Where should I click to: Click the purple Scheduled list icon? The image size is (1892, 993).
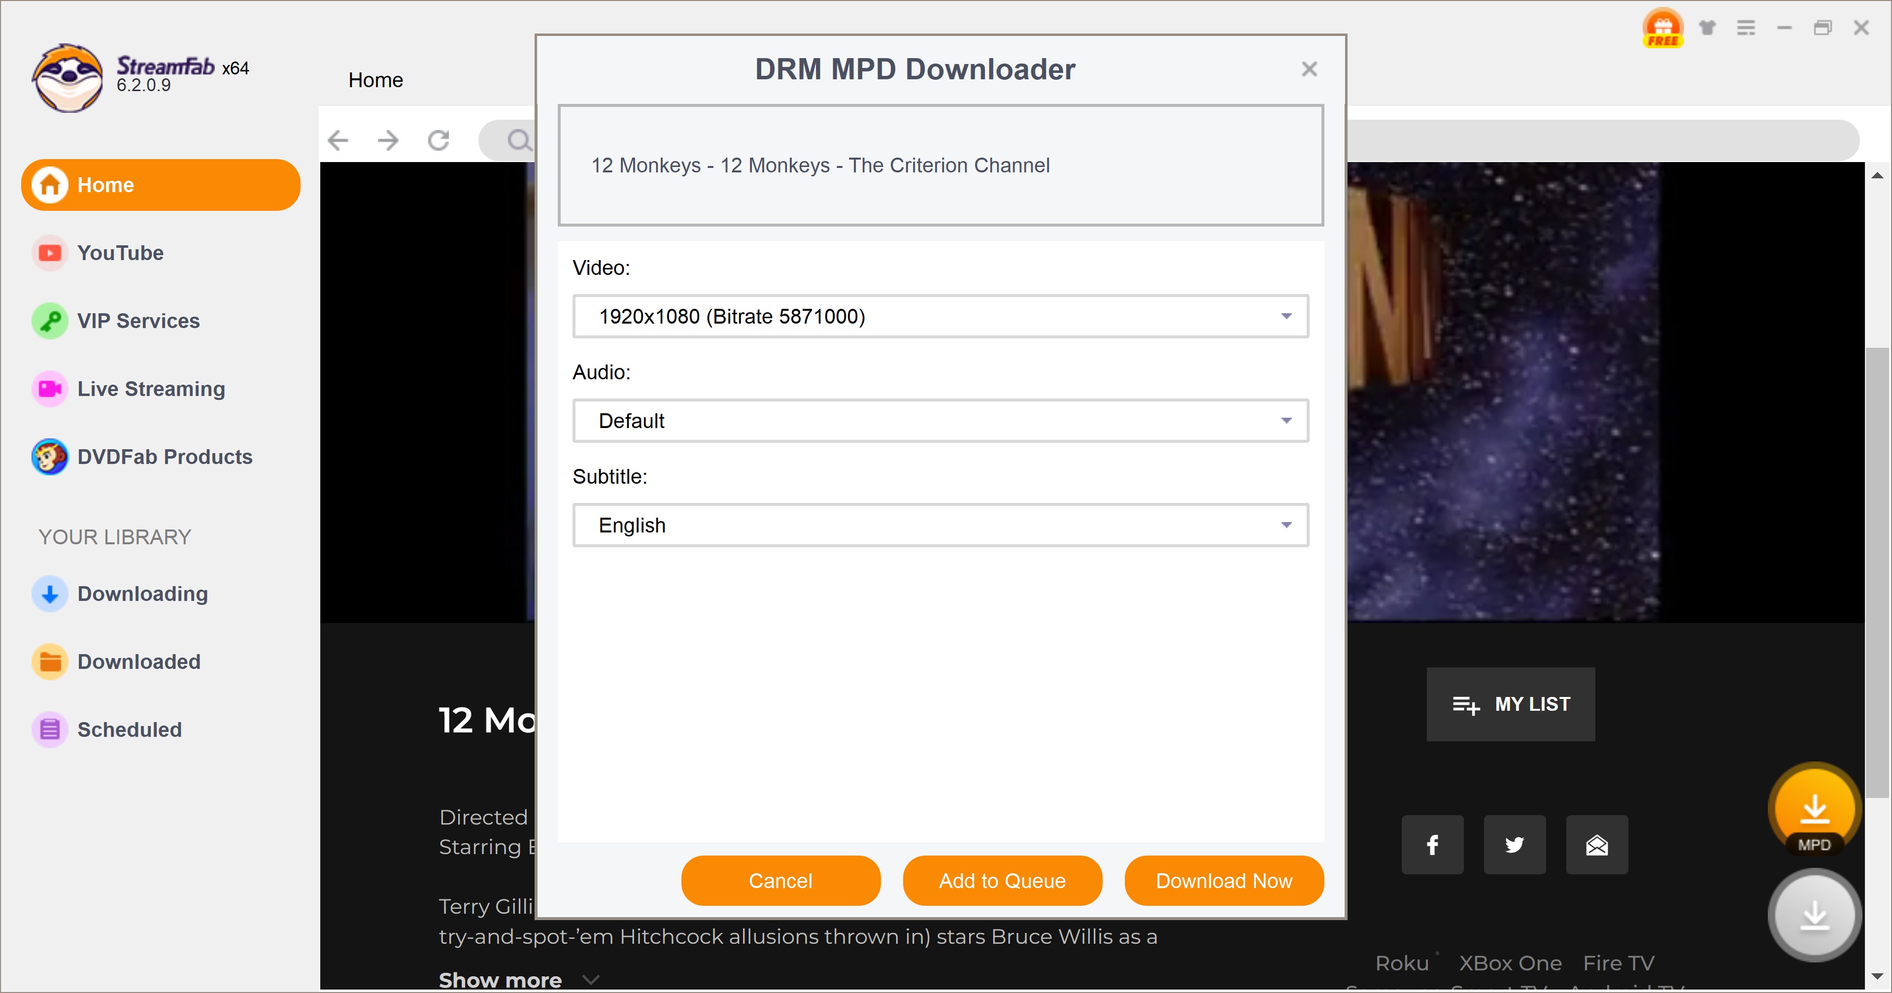coord(50,729)
